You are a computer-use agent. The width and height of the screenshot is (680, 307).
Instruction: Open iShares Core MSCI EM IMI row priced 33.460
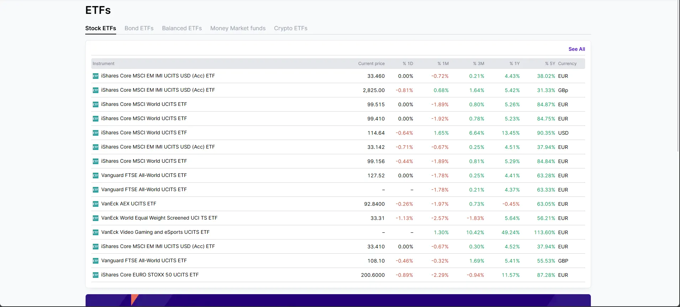158,76
